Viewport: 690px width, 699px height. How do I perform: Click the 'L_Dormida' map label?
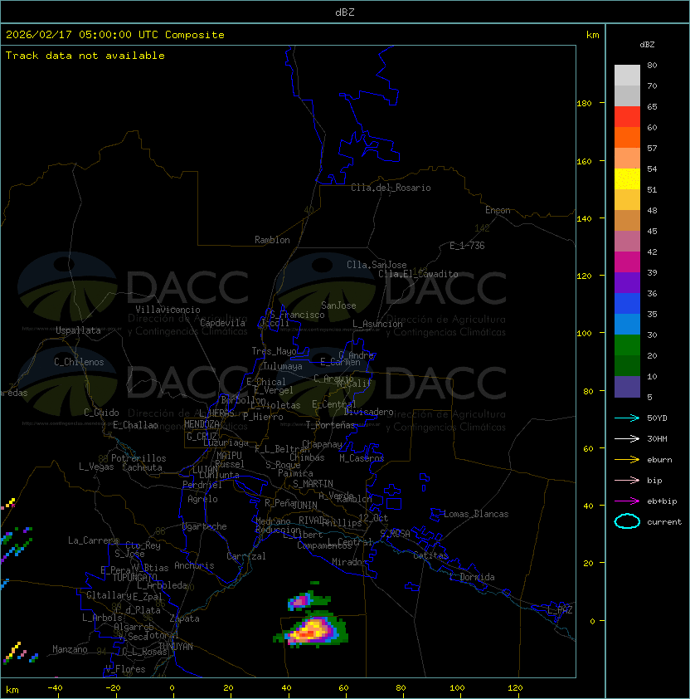(472, 577)
